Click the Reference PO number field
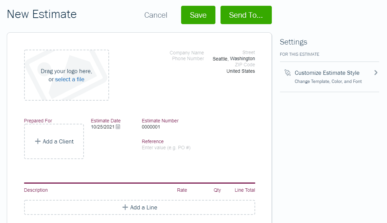This screenshot has height=223, width=387. (166, 148)
